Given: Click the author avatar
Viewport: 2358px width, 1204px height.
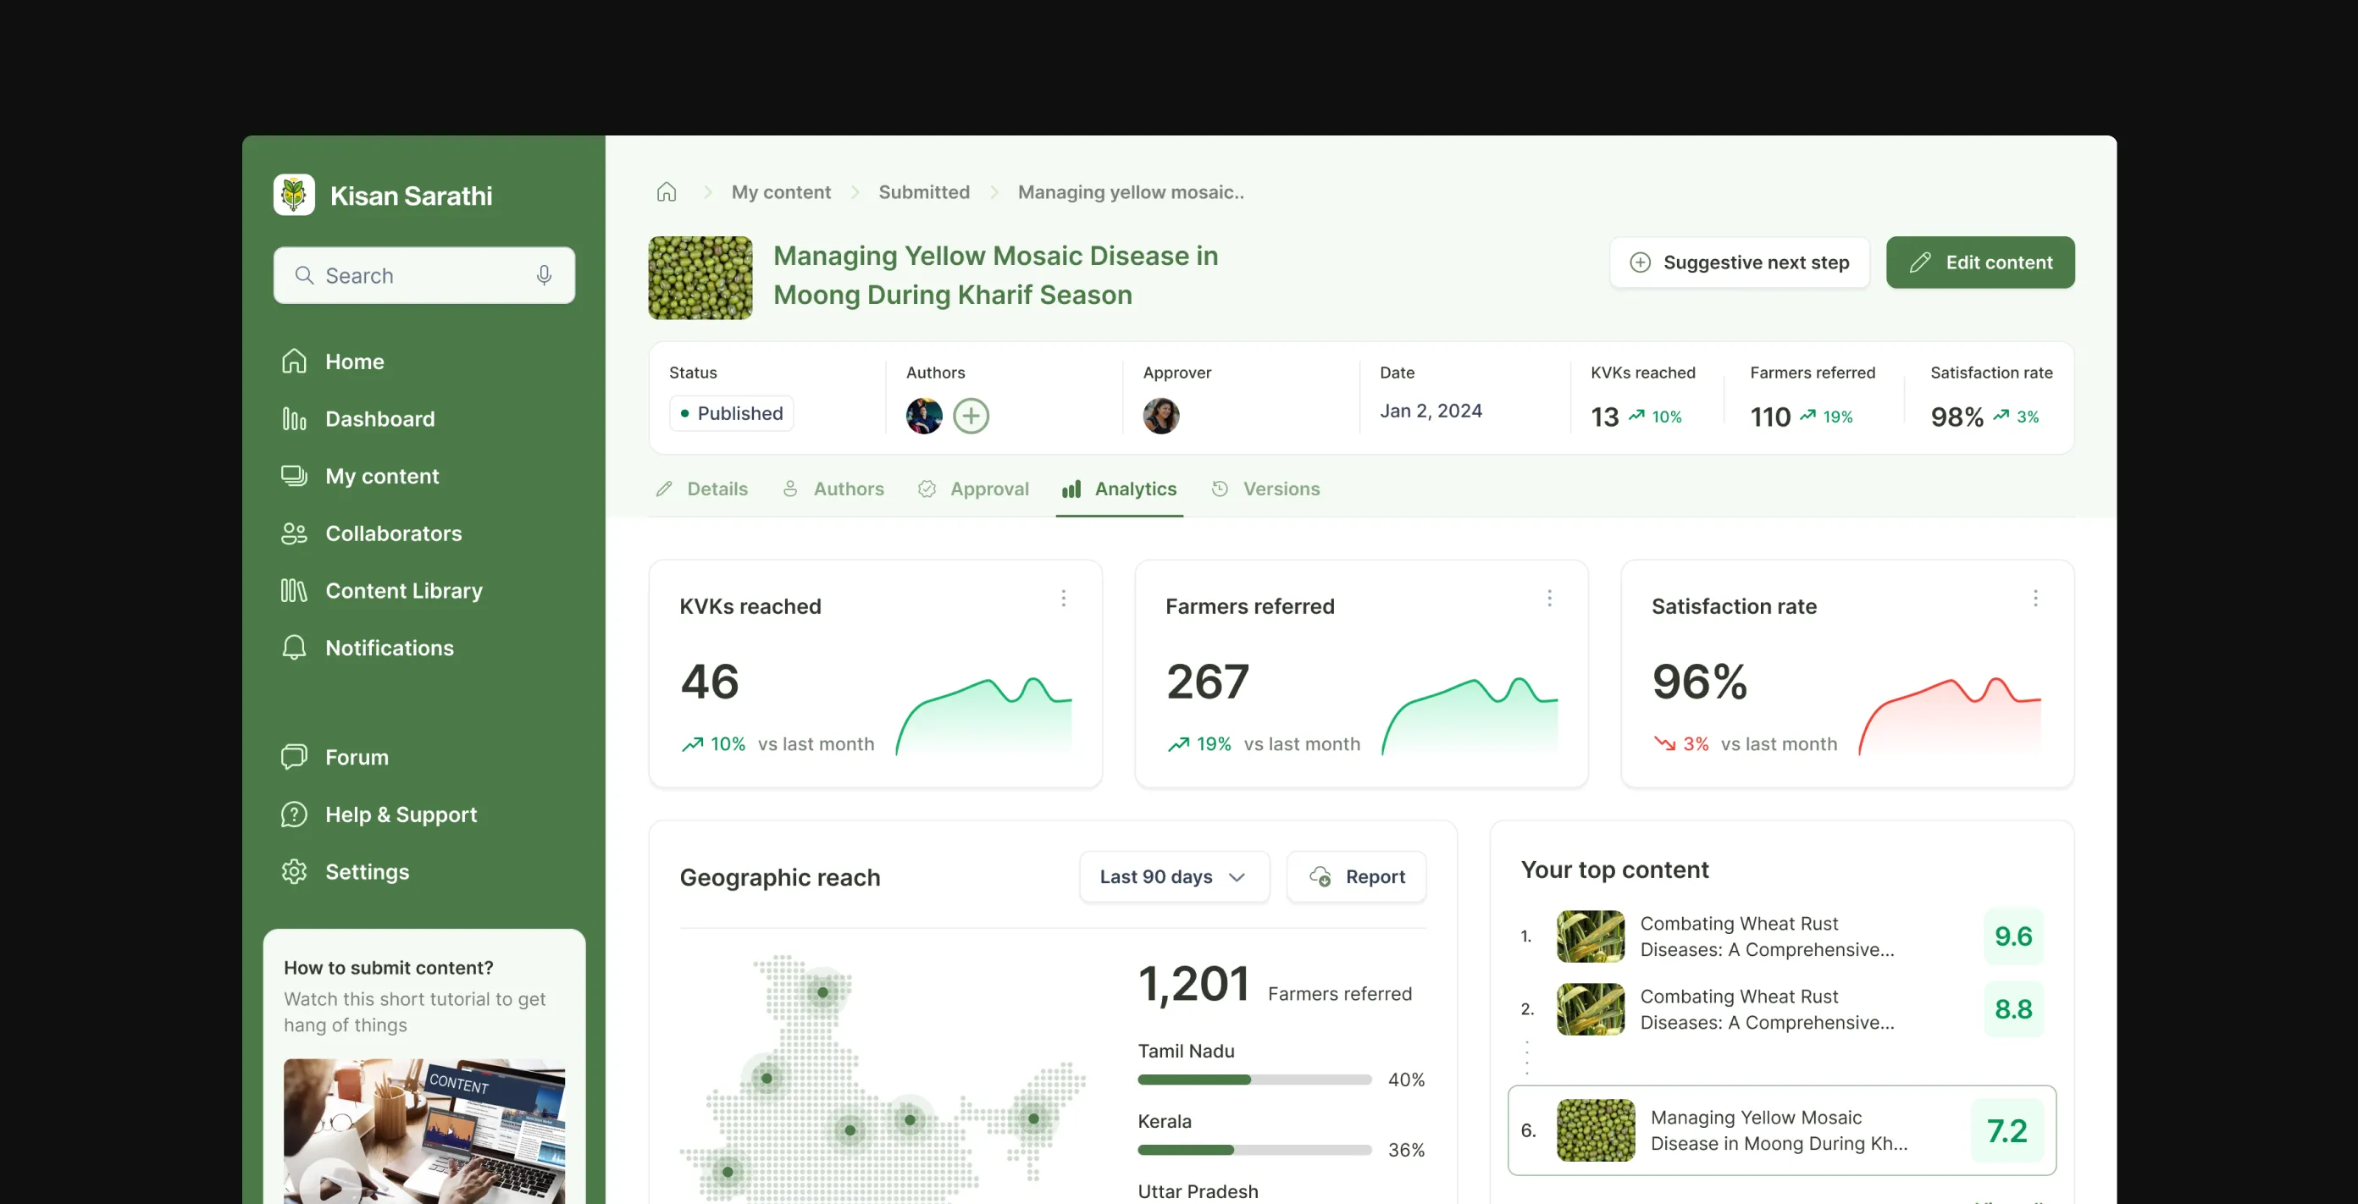Looking at the screenshot, I should pyautogui.click(x=923, y=417).
